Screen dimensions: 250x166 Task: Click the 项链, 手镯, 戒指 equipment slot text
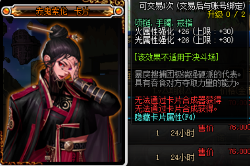click(164, 23)
